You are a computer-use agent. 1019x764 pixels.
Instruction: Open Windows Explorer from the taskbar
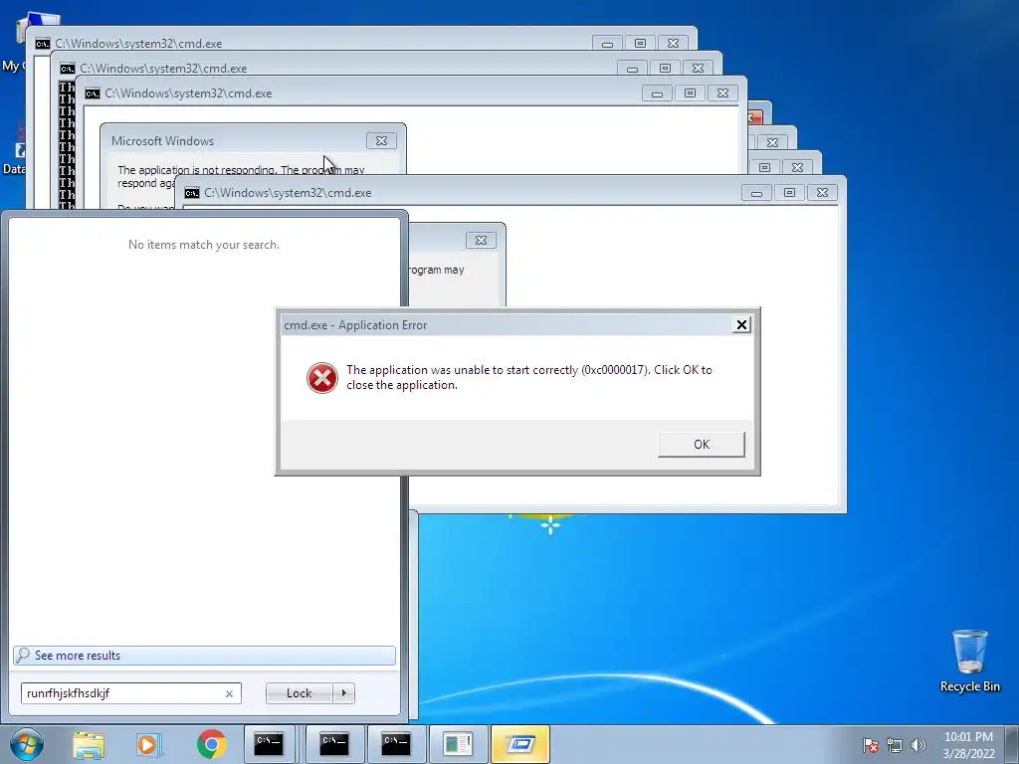point(89,744)
